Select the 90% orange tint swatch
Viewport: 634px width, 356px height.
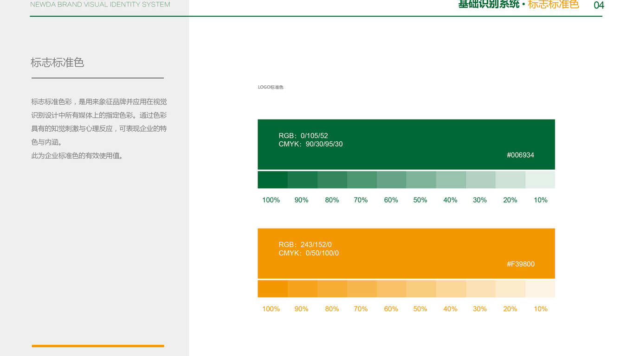coord(303,289)
